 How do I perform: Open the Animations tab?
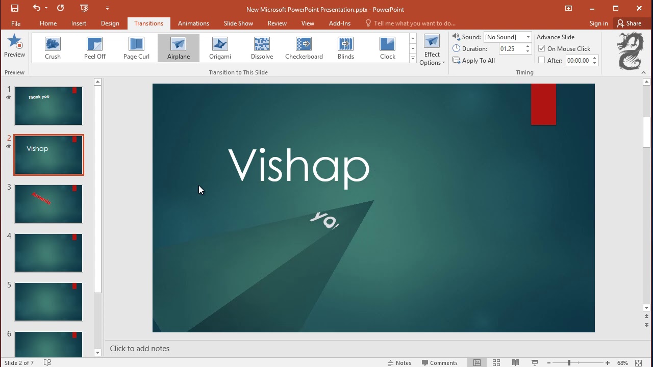pos(193,23)
